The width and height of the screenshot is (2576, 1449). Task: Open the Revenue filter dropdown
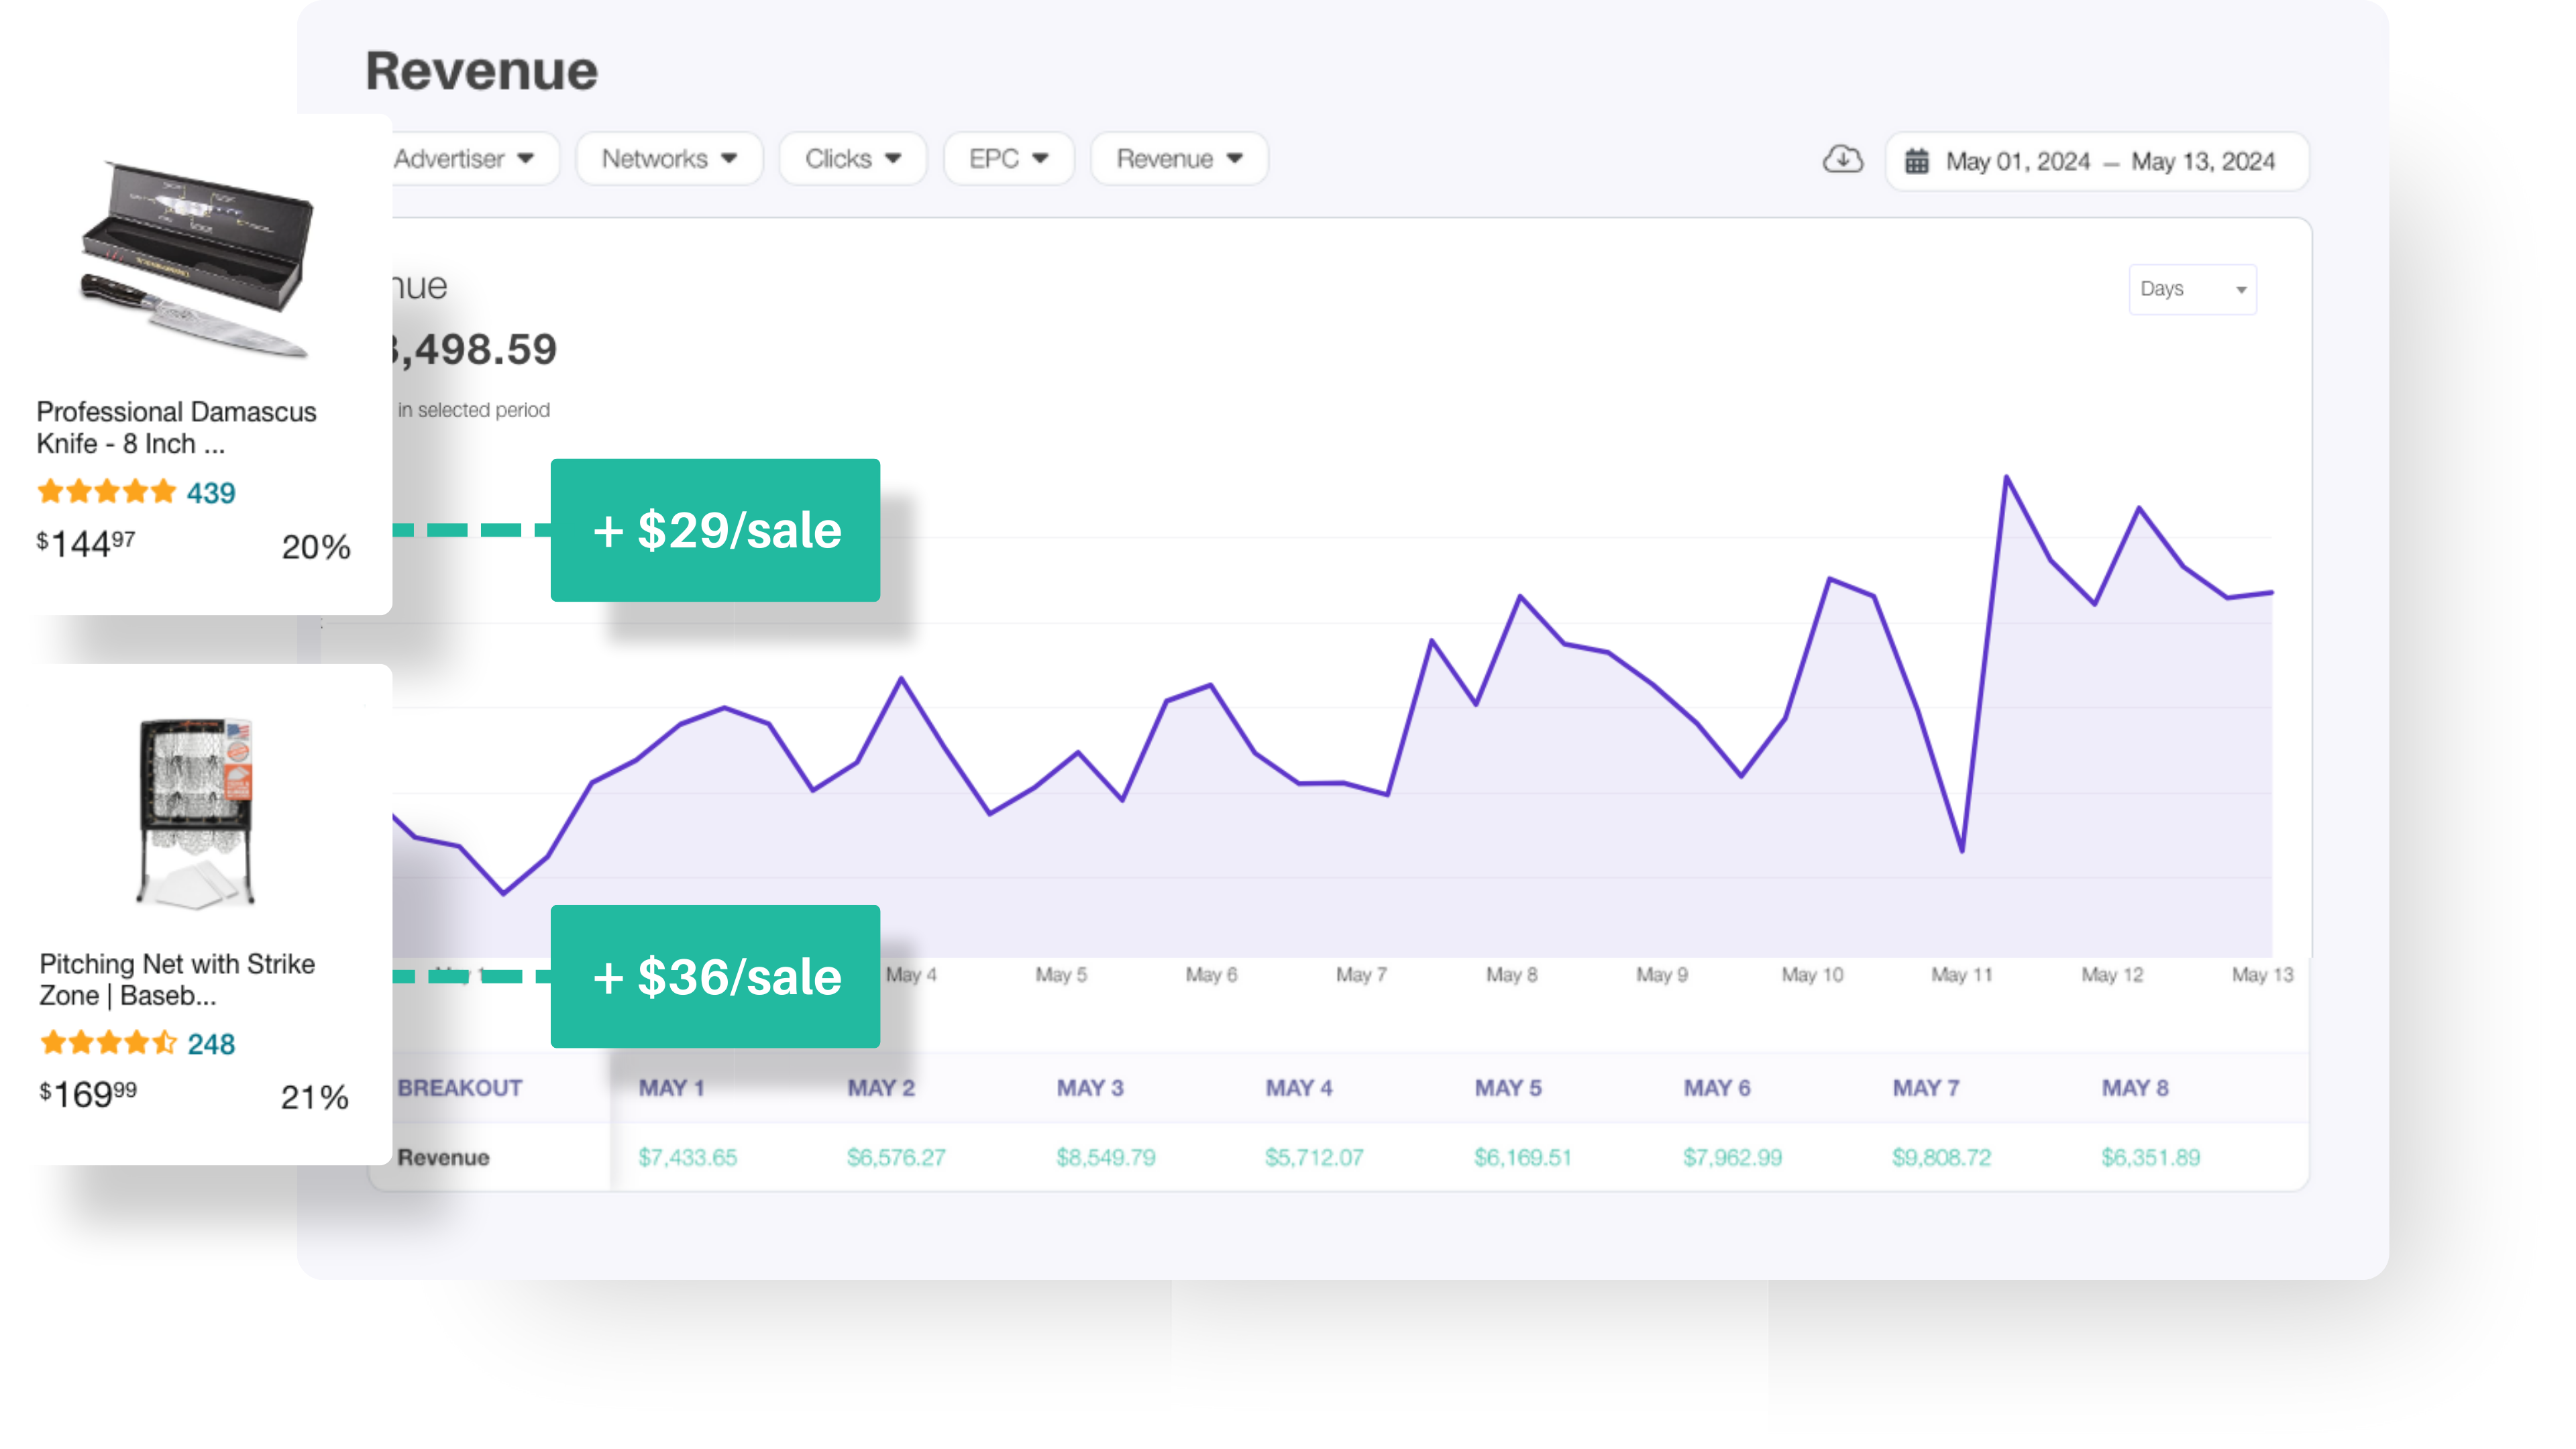pos(1179,159)
